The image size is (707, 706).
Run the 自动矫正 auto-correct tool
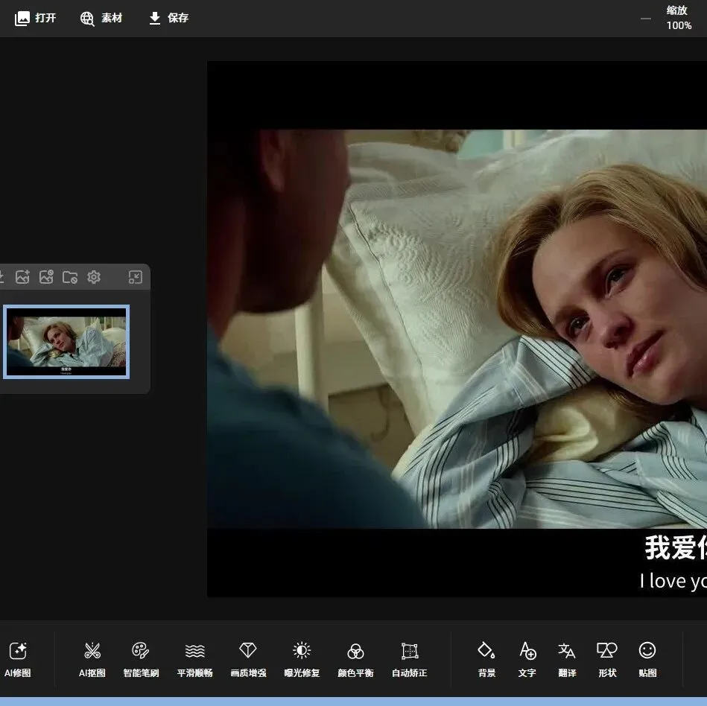(410, 659)
